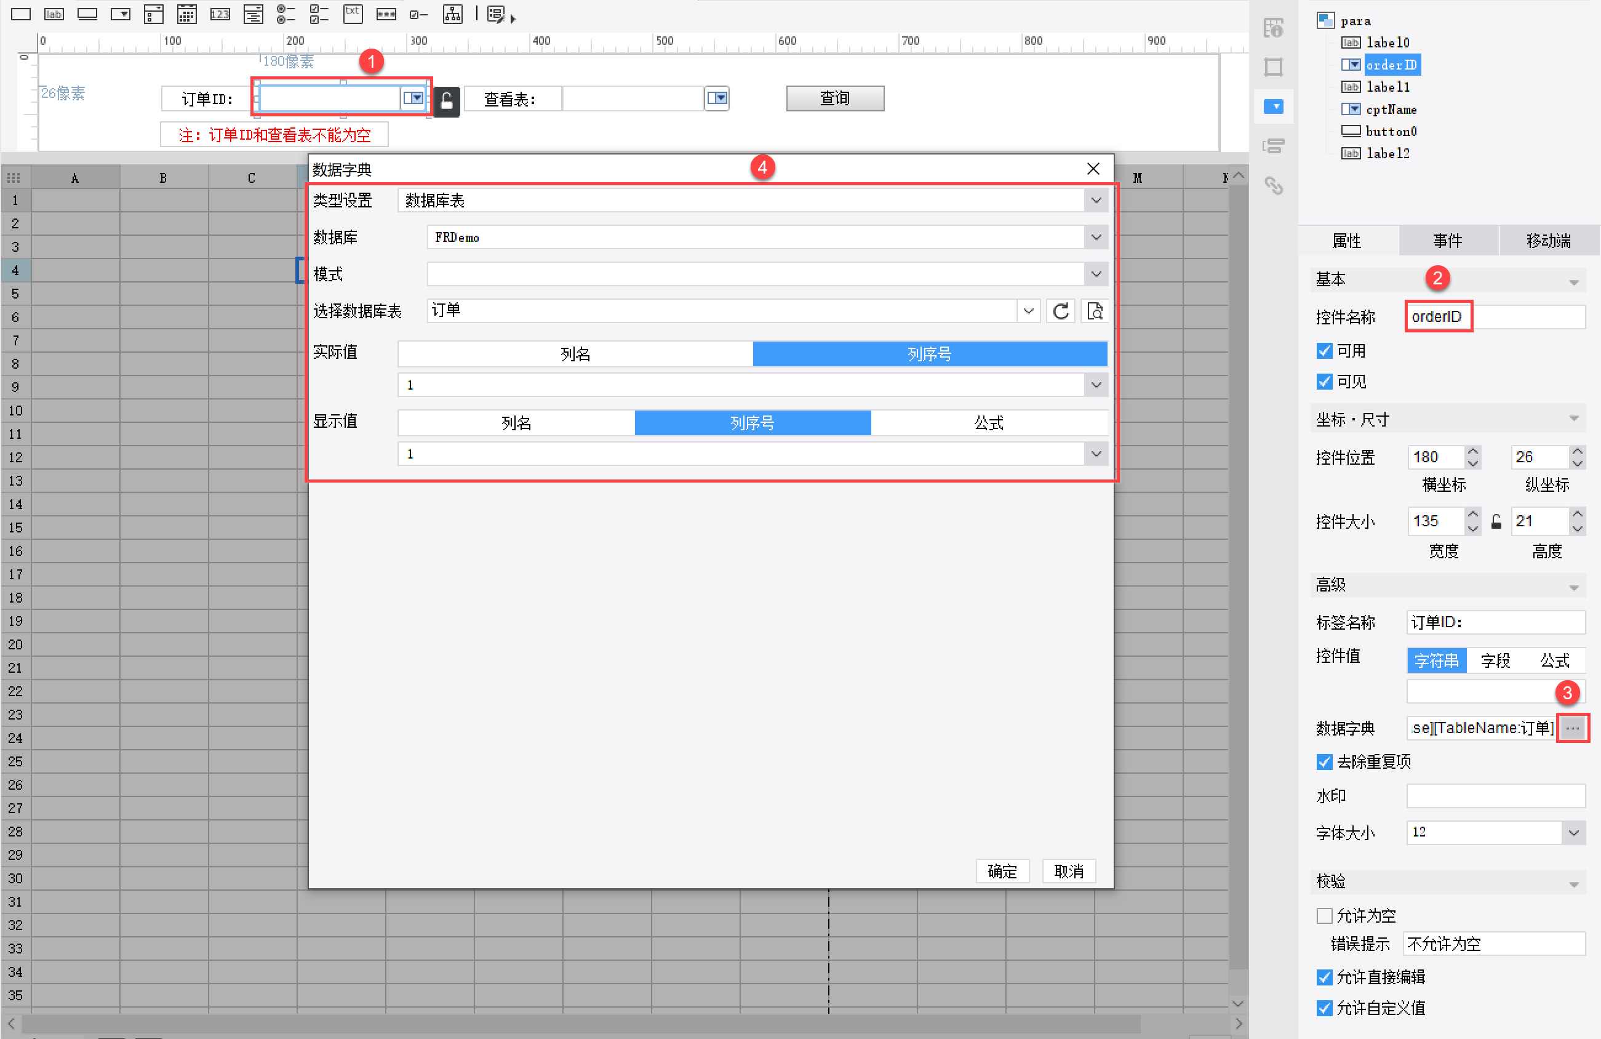Open the 类型设置 dropdown
The height and width of the screenshot is (1039, 1601).
(1096, 201)
